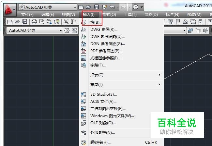The height and width of the screenshot is (146, 212).
Task: Choose 块(B)... from Insert menu
Action: (x=122, y=22)
